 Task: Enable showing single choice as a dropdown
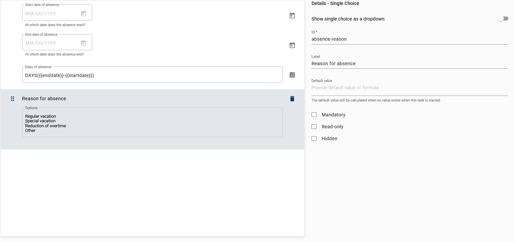[503, 19]
